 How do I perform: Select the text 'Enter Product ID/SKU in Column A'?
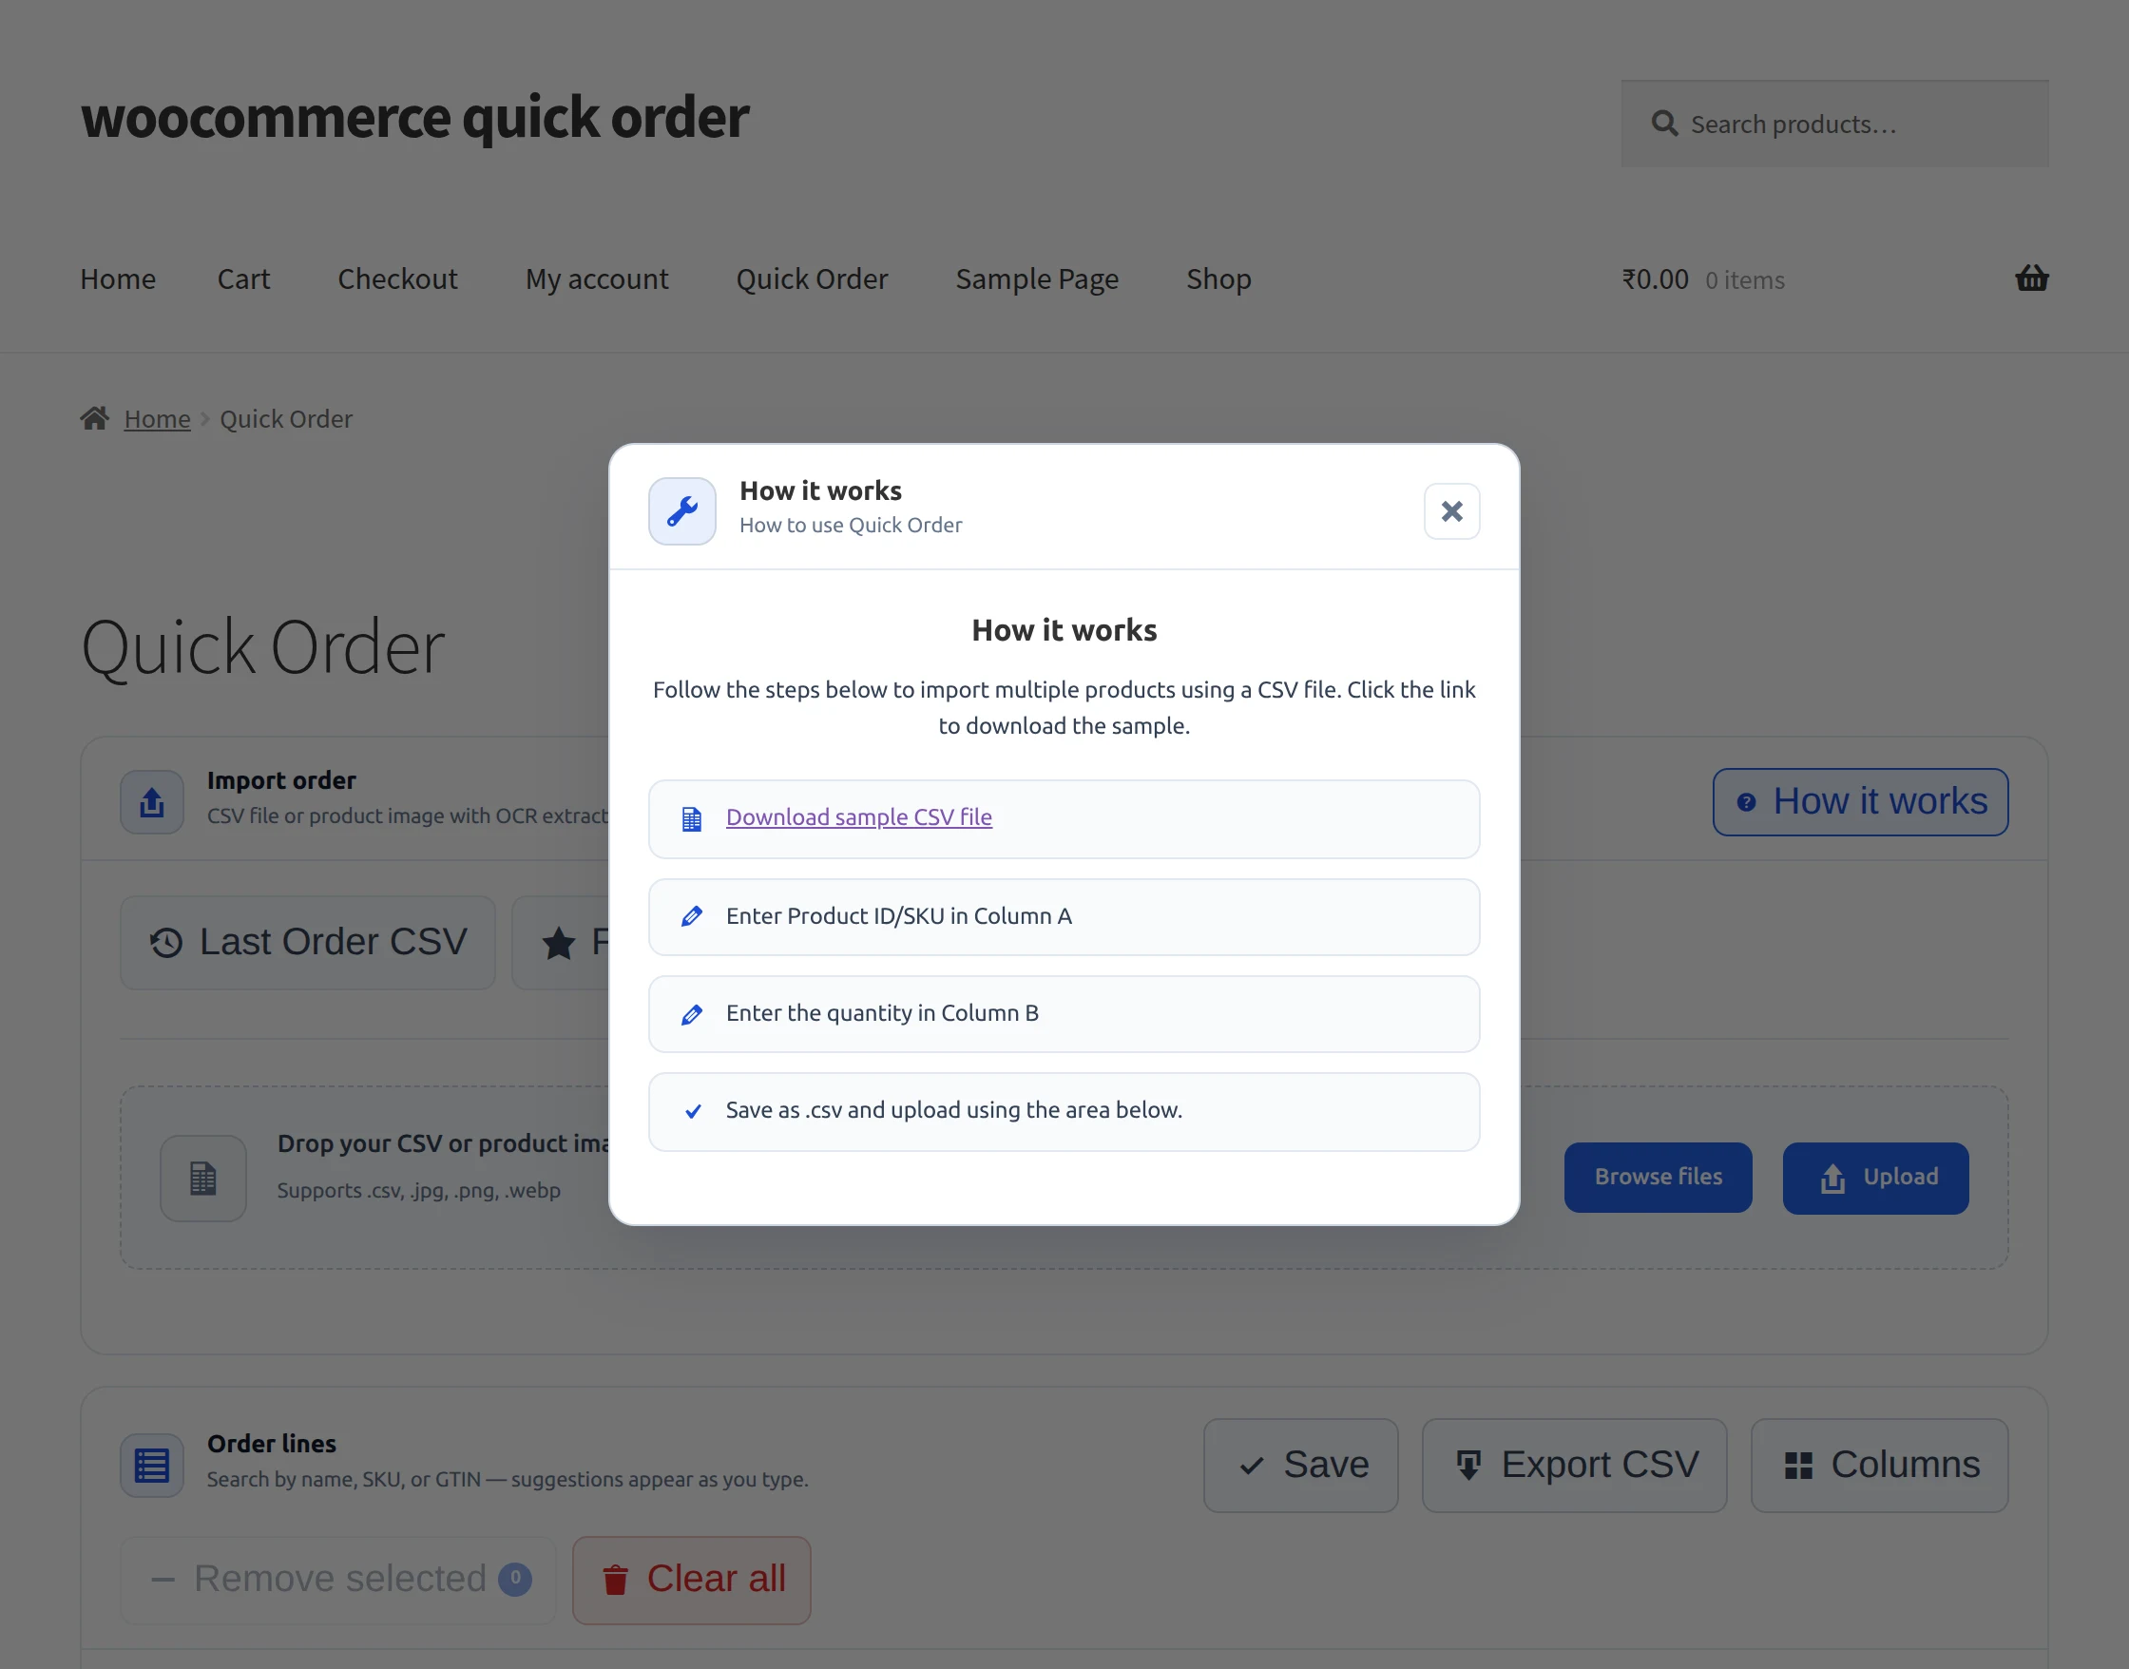coord(899,915)
